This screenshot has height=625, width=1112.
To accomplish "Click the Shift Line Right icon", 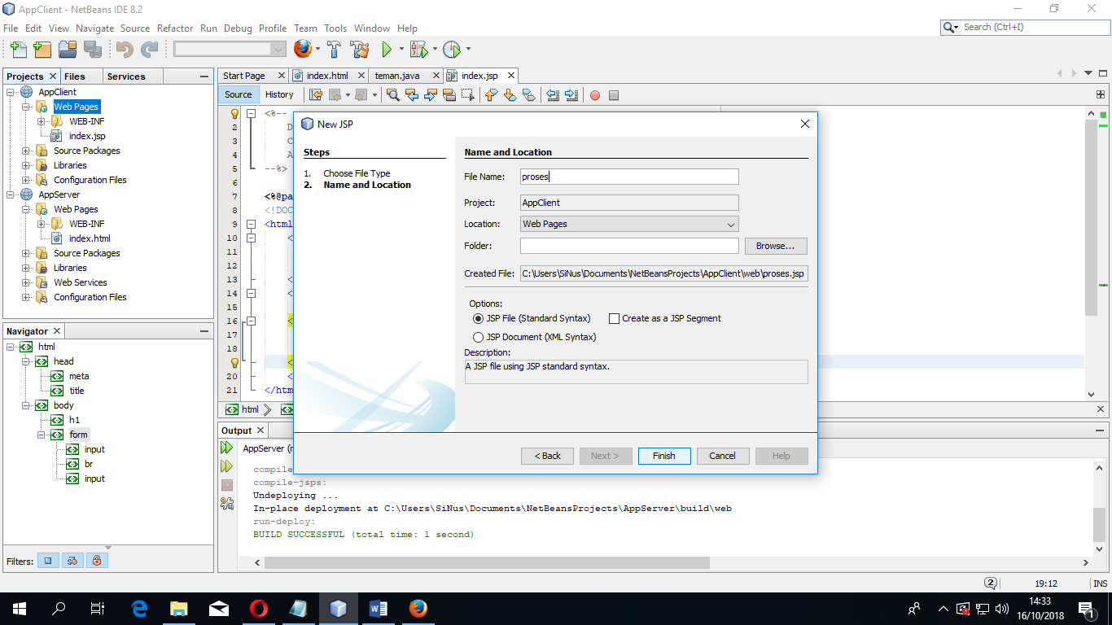I will tap(571, 94).
